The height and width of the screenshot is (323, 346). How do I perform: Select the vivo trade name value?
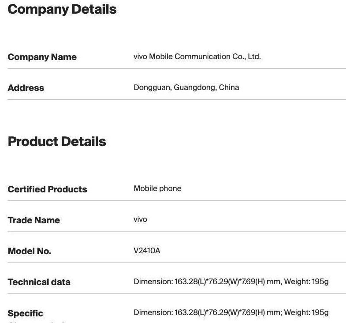coord(140,219)
